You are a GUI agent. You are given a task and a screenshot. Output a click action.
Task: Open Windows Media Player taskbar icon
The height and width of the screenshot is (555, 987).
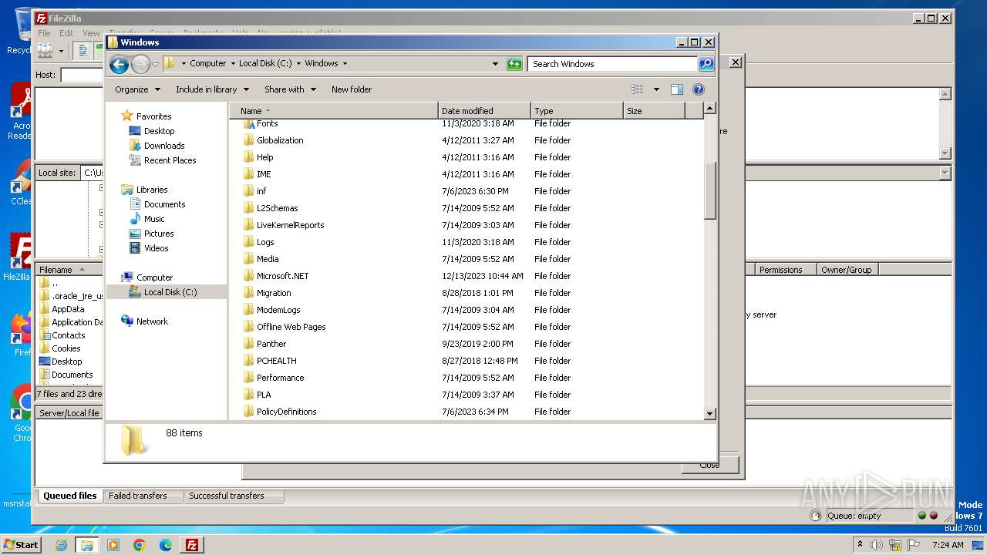click(x=113, y=545)
